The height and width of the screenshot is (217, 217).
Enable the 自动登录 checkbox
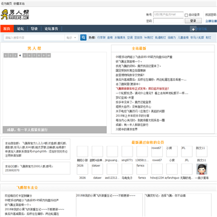pos(186,15)
